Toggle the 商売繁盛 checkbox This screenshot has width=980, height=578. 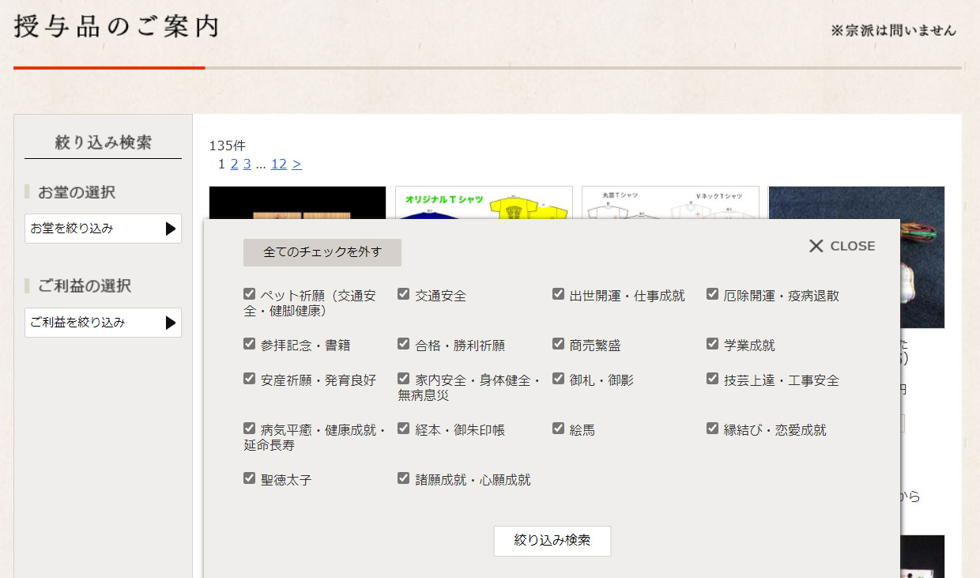pyautogui.click(x=559, y=344)
